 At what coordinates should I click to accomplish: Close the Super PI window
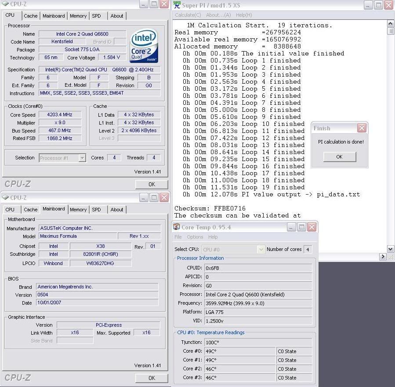point(389,5)
